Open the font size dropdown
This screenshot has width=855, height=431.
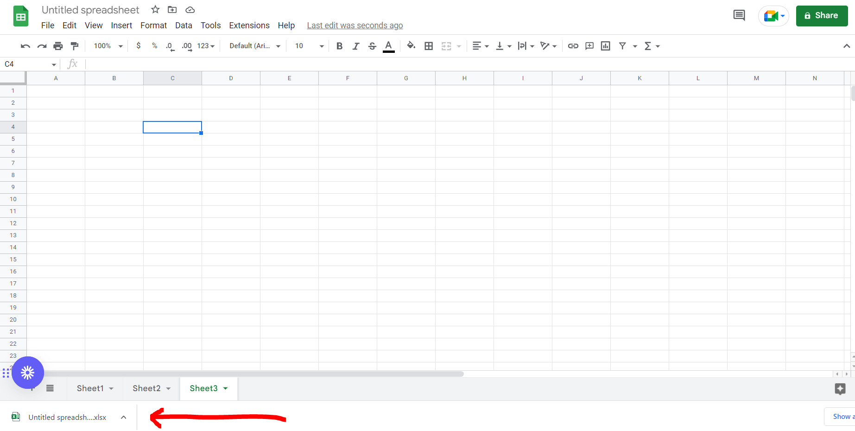click(x=322, y=46)
